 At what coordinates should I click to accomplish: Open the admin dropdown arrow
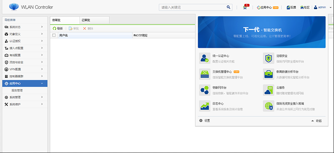click(x=331, y=7)
